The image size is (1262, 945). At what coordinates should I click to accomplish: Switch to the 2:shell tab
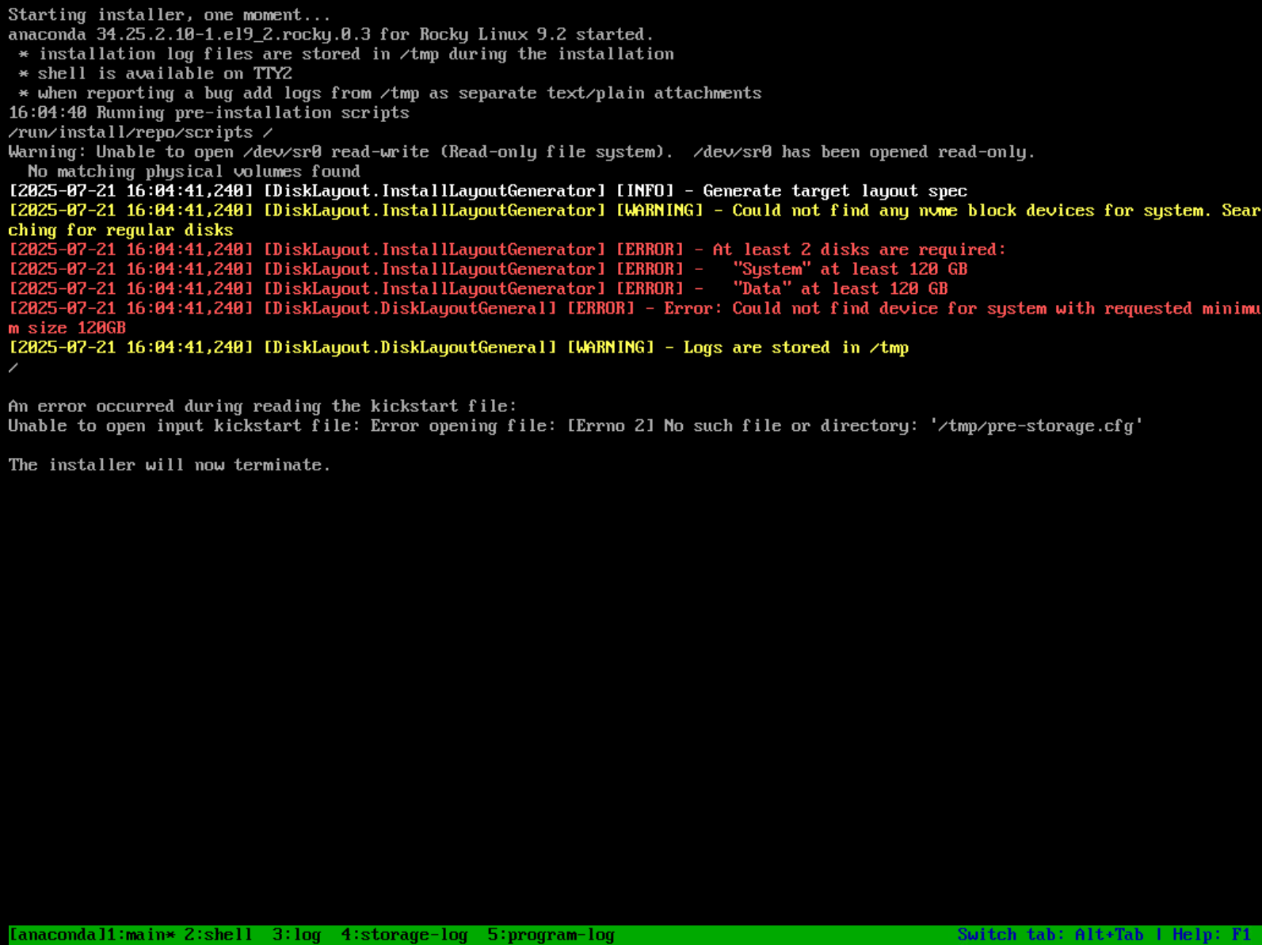(218, 935)
